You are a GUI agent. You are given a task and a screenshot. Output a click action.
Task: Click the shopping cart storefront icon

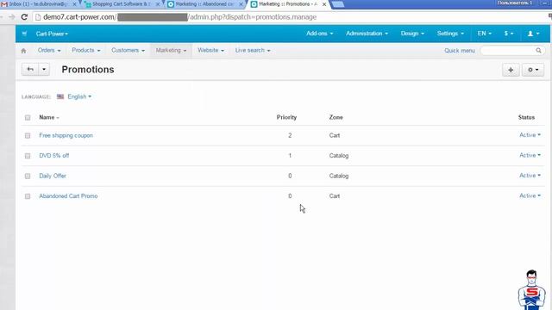tap(24, 34)
